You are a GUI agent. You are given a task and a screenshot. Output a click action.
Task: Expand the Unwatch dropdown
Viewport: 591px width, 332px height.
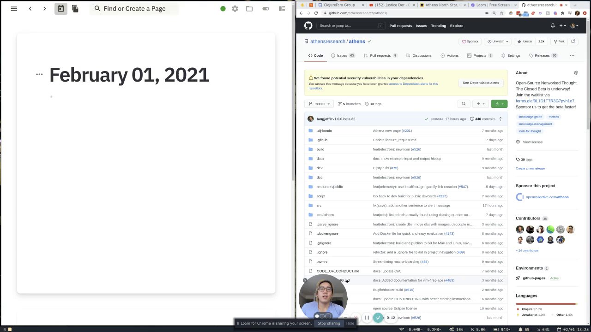(498, 41)
